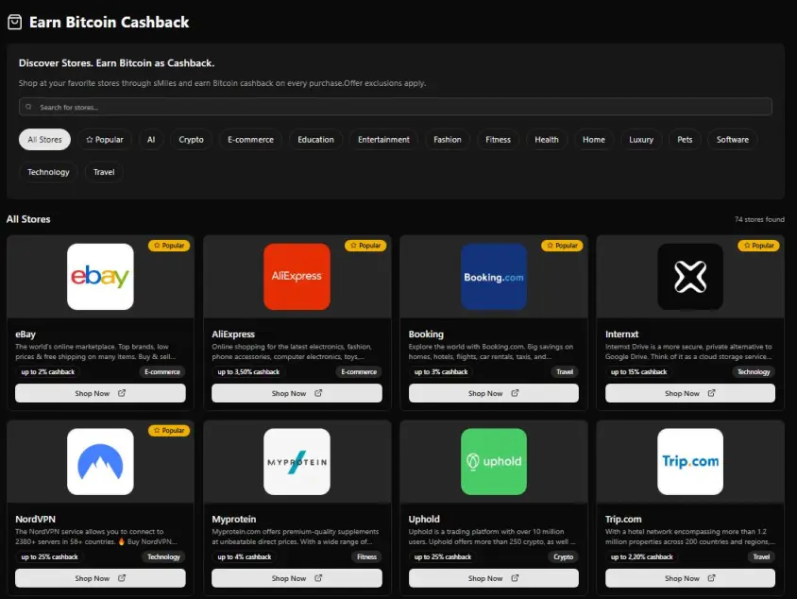
Task: Select the Technology category chip
Action: point(48,172)
